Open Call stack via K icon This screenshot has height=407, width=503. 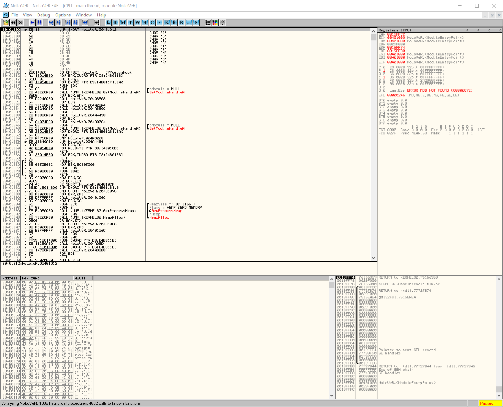pyautogui.click(x=167, y=22)
